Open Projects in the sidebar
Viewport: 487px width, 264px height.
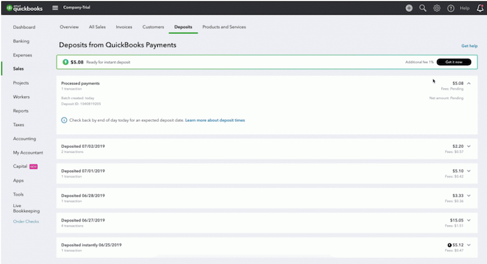tap(21, 83)
